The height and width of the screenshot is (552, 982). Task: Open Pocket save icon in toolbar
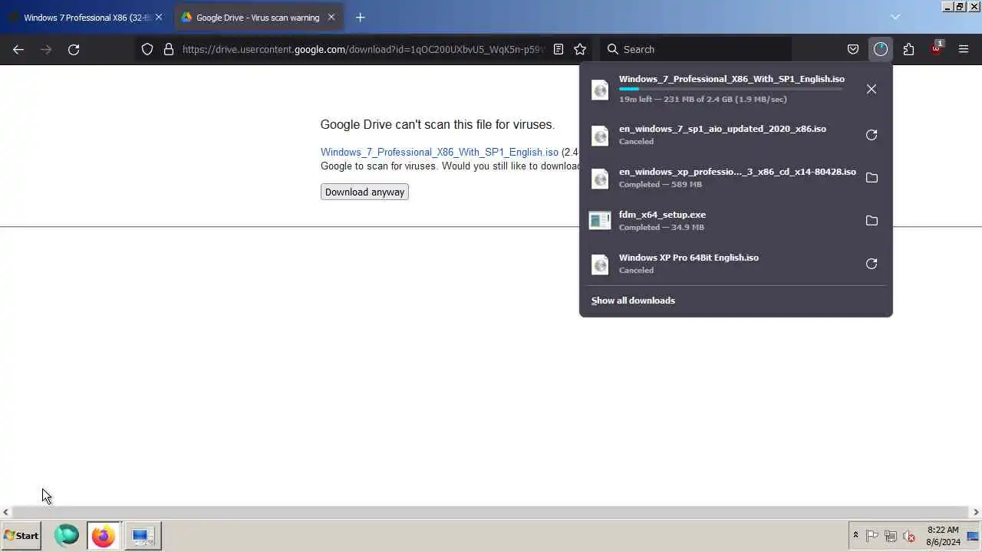coord(853,49)
